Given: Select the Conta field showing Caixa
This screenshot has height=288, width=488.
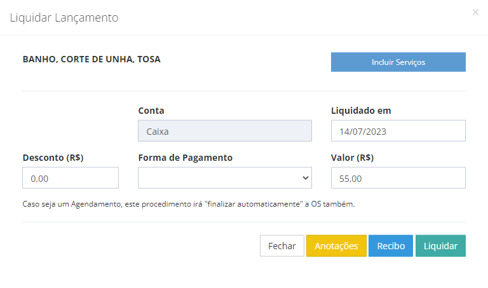Looking at the screenshot, I should [225, 131].
